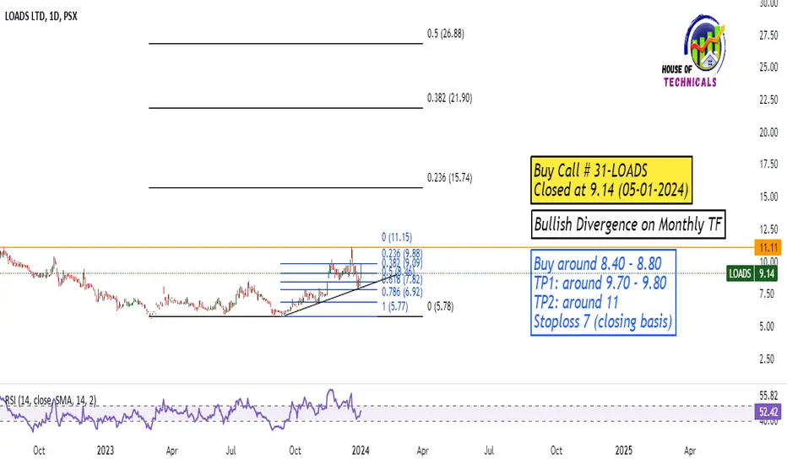
Task: Click the RSI (14, close, SMA, 14, 2) legend
Action: (x=50, y=400)
